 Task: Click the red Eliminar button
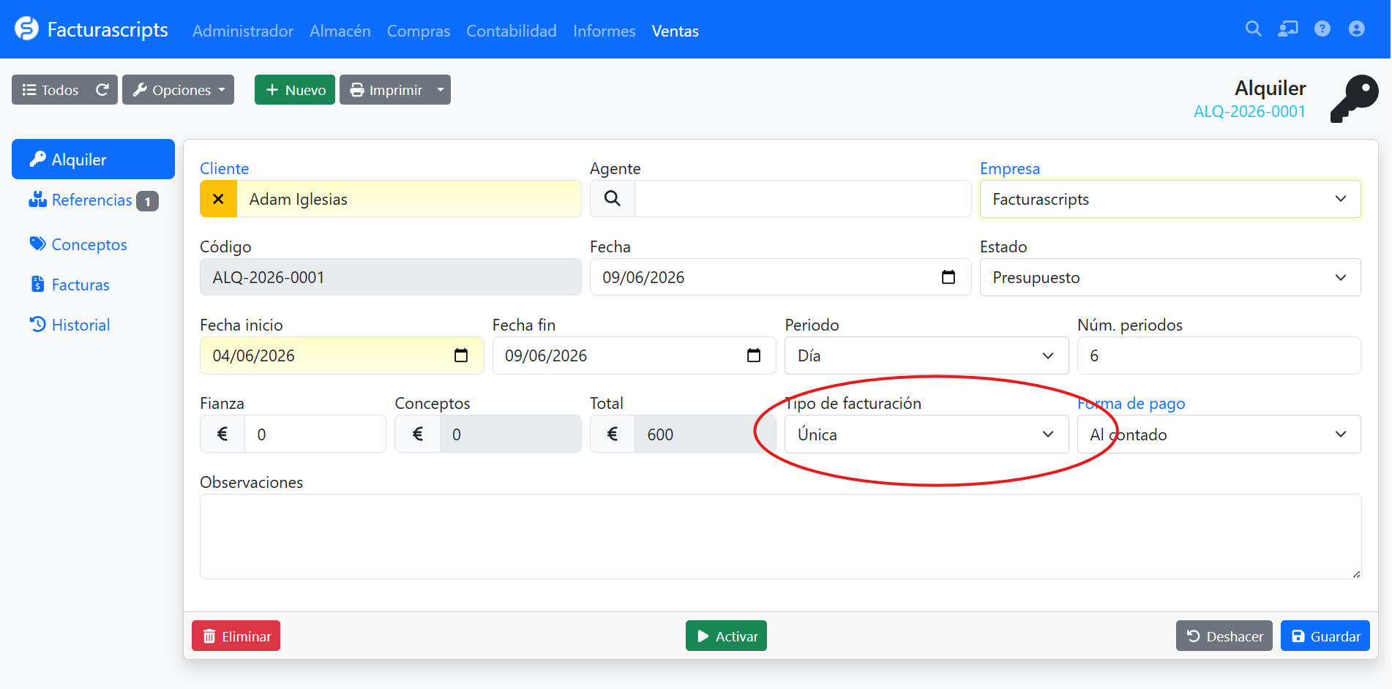tap(236, 636)
